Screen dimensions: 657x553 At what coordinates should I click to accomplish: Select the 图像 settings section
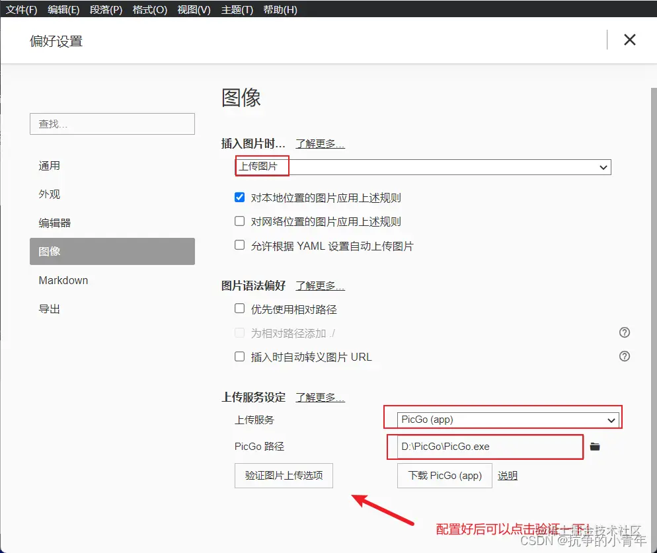coord(112,251)
